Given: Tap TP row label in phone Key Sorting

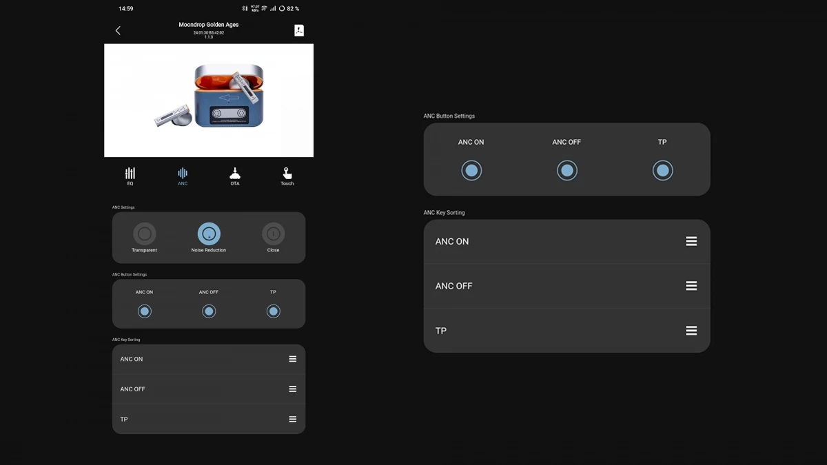Looking at the screenshot, I should click(124, 420).
